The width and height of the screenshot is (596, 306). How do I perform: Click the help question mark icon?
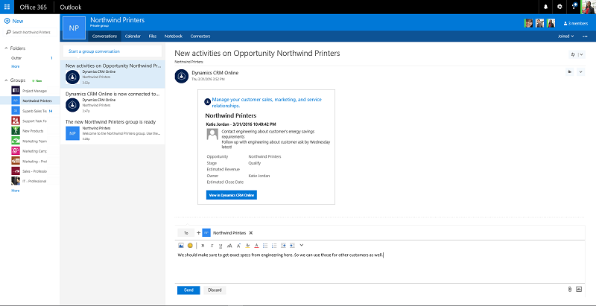[573, 7]
